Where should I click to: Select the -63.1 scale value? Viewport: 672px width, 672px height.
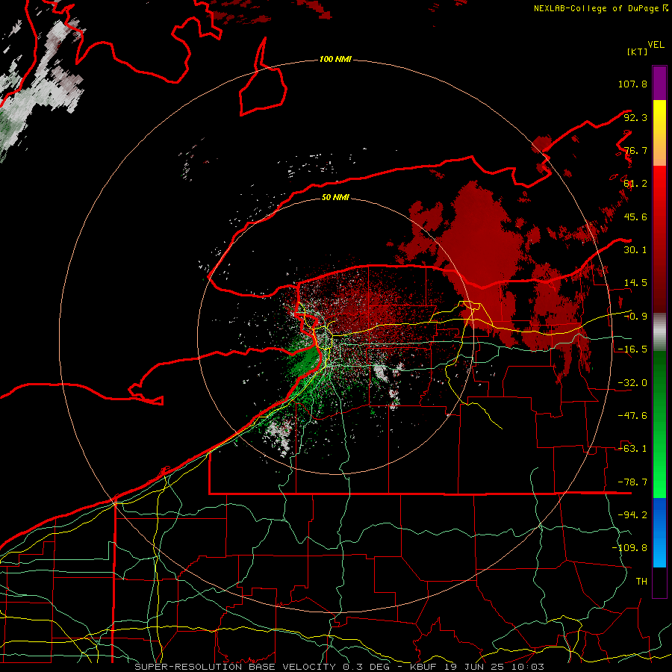tap(632, 449)
